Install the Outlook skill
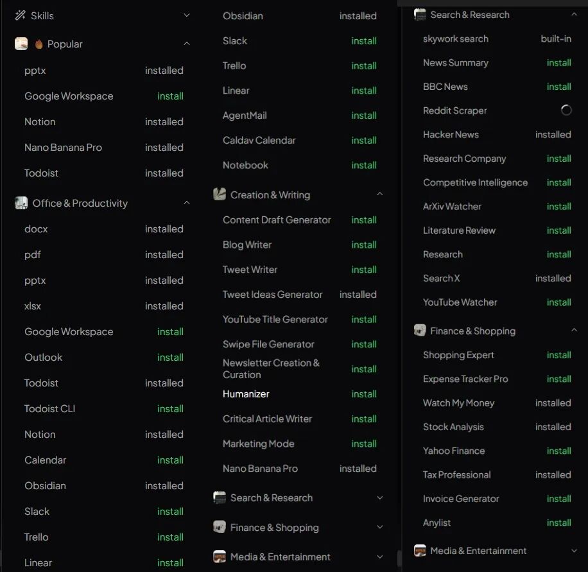Viewport: 588px width, 572px height. click(170, 358)
